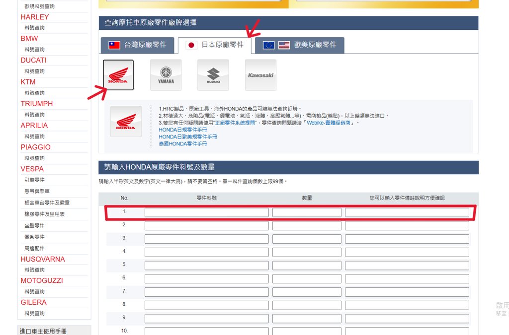The width and height of the screenshot is (509, 335).
Task: Open HONDA日歐美規零件手冊 link
Action: 188,136
